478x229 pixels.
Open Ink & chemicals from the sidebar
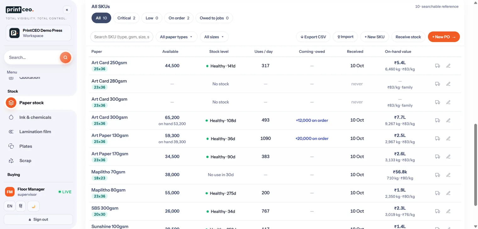35,117
